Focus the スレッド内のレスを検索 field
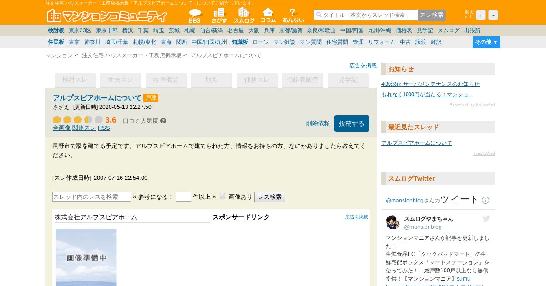Image resolution: width=546 pixels, height=286 pixels. tap(91, 197)
